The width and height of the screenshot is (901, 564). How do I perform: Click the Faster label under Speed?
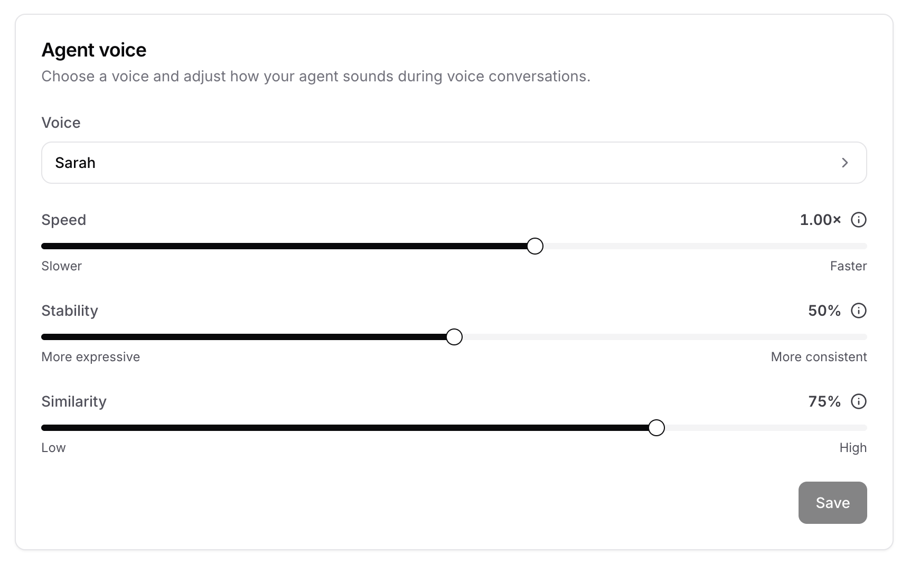point(848,266)
